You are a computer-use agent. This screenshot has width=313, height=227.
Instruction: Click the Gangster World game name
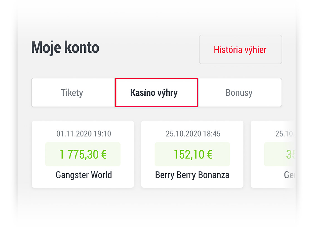(x=83, y=175)
